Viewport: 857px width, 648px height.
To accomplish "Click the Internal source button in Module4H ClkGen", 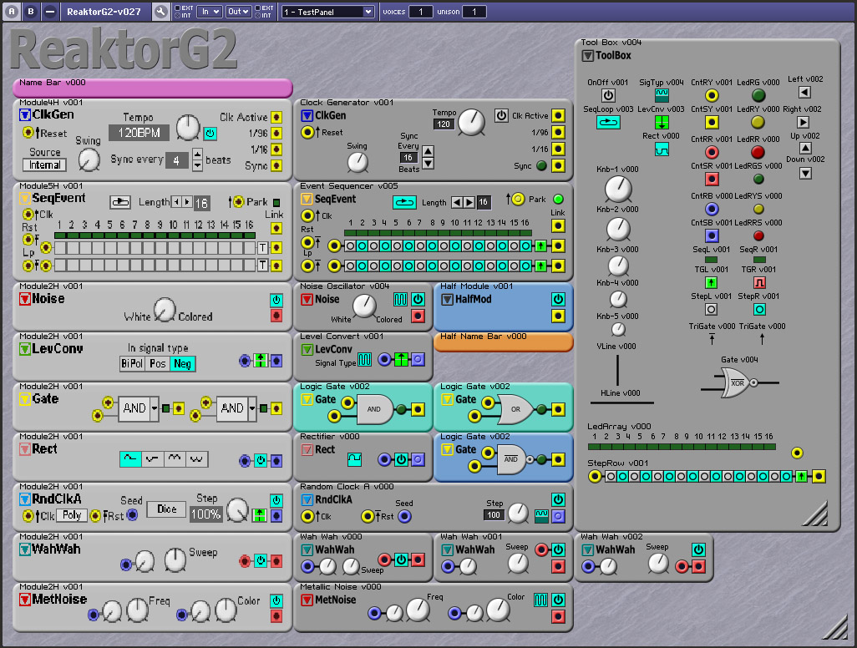I will click(x=44, y=165).
